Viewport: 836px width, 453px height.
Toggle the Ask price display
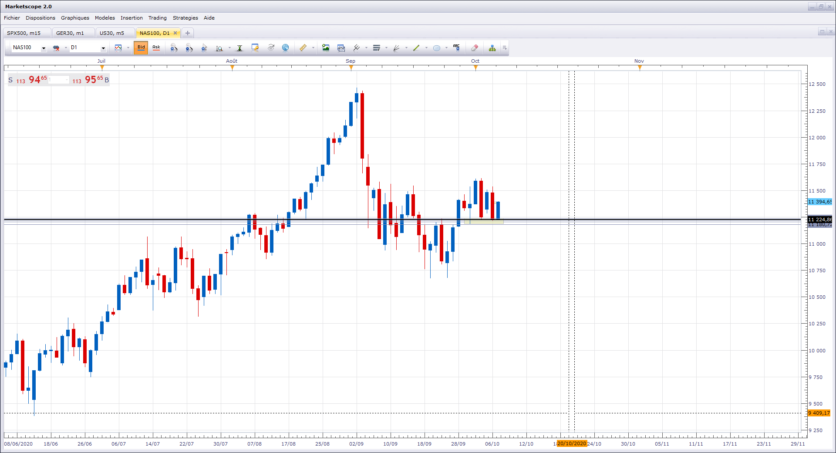[x=156, y=47]
